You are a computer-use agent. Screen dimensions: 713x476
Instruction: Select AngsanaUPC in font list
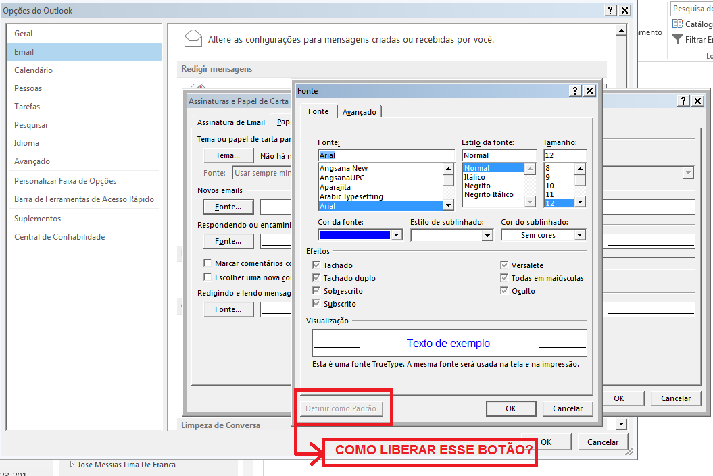point(380,178)
